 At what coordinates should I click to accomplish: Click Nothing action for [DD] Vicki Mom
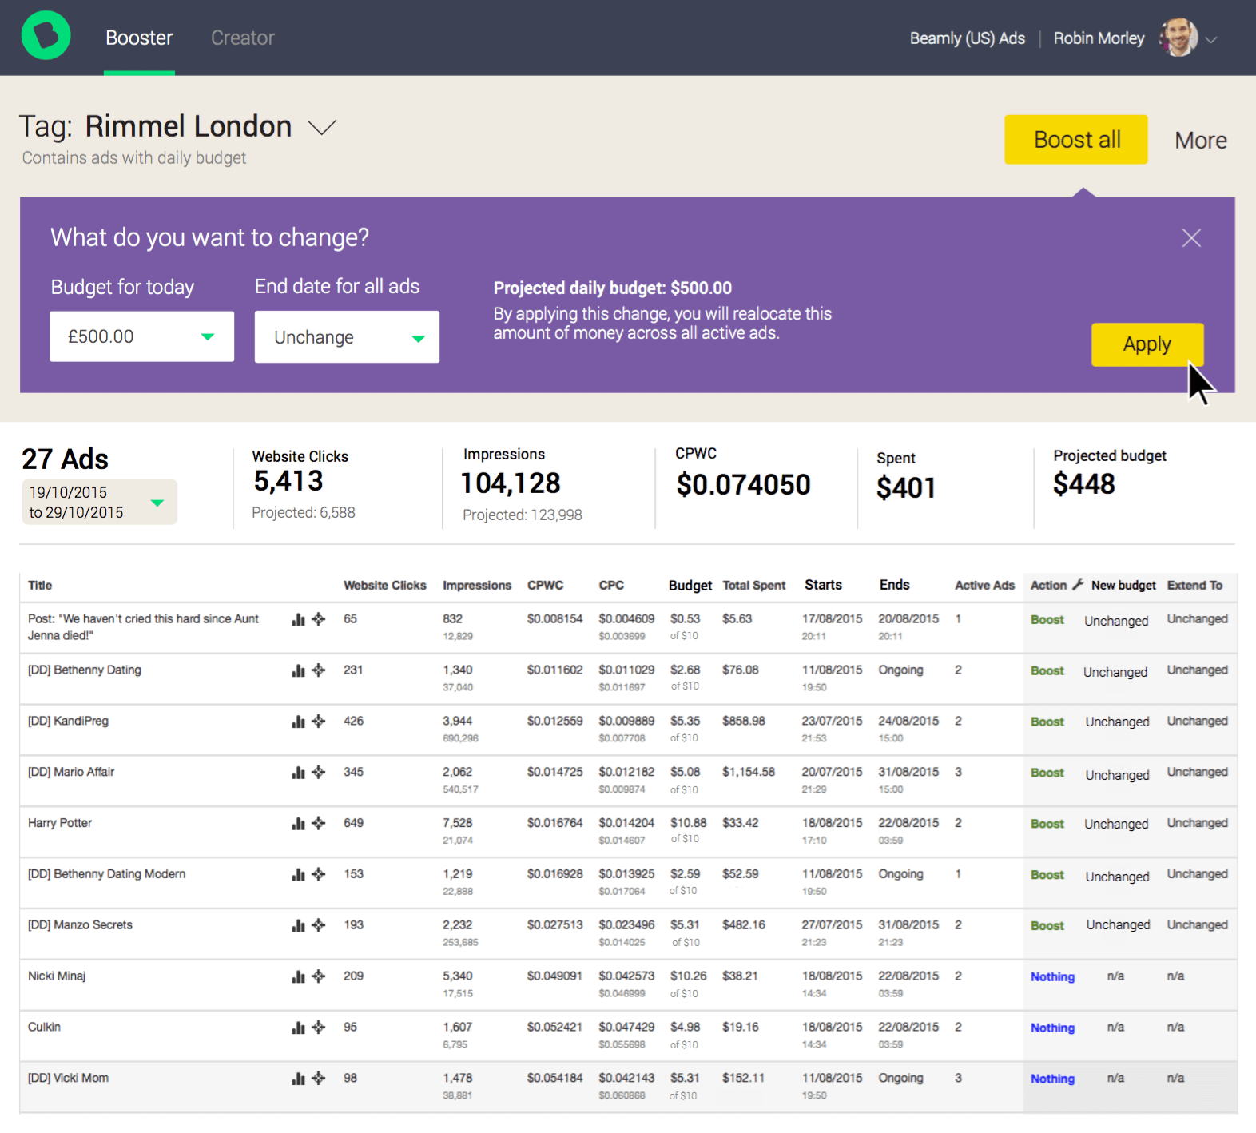click(1051, 1079)
